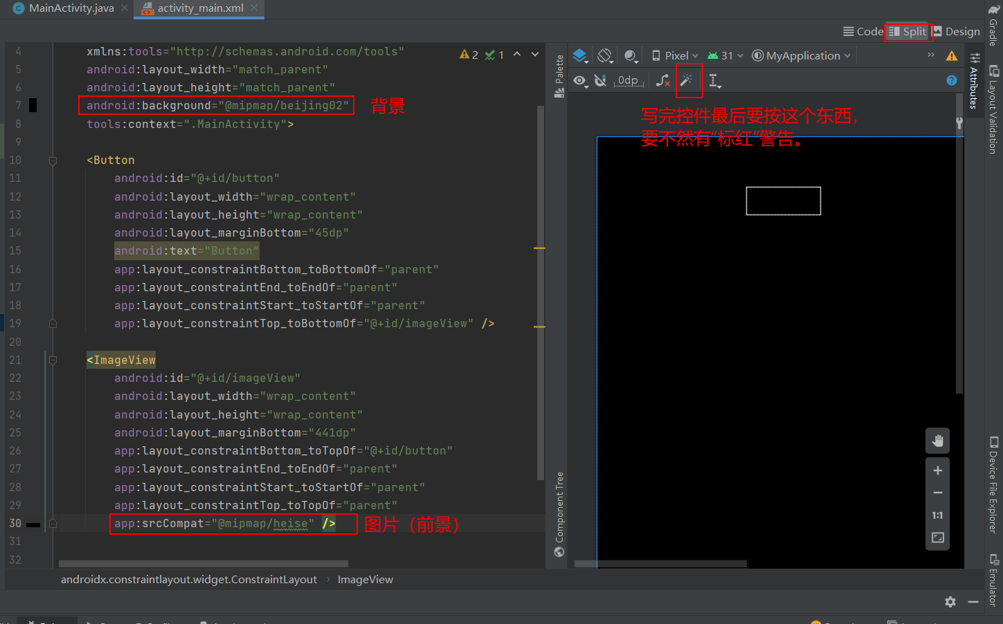Open the MyApplication theme dropdown
1003x624 pixels.
click(799, 55)
